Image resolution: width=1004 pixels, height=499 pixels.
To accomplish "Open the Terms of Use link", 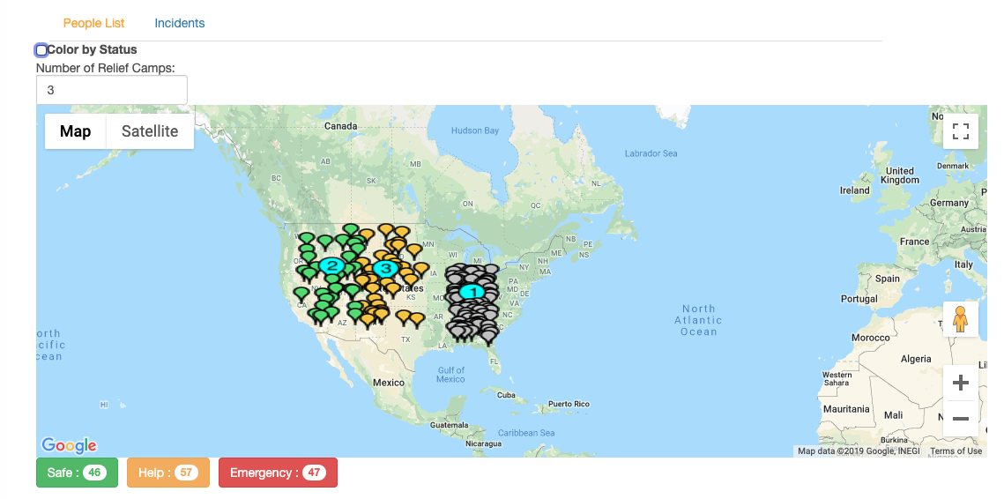I will (956, 451).
